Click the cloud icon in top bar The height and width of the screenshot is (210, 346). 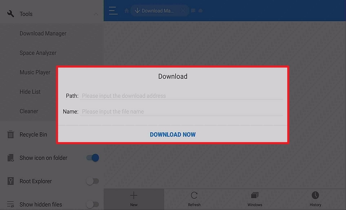(x=200, y=10)
